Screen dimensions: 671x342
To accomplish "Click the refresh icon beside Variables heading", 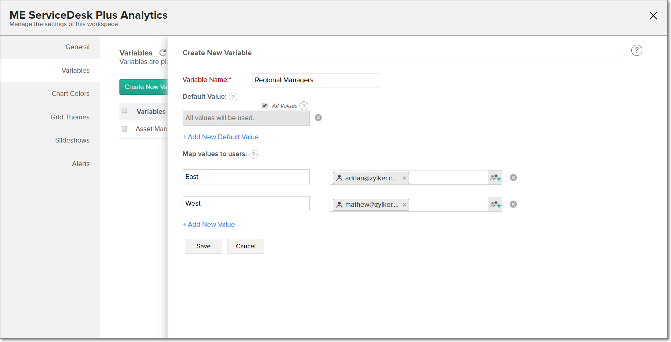I will (x=163, y=53).
